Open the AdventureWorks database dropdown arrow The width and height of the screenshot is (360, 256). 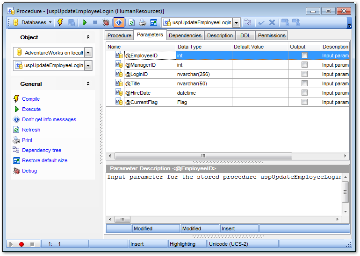pyautogui.click(x=88, y=53)
